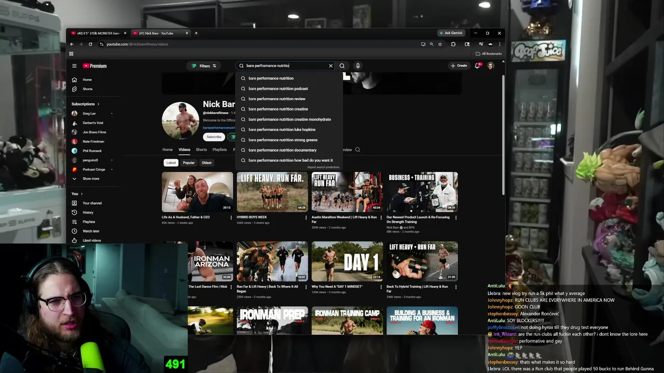Start voice search with microphone icon

click(357, 66)
